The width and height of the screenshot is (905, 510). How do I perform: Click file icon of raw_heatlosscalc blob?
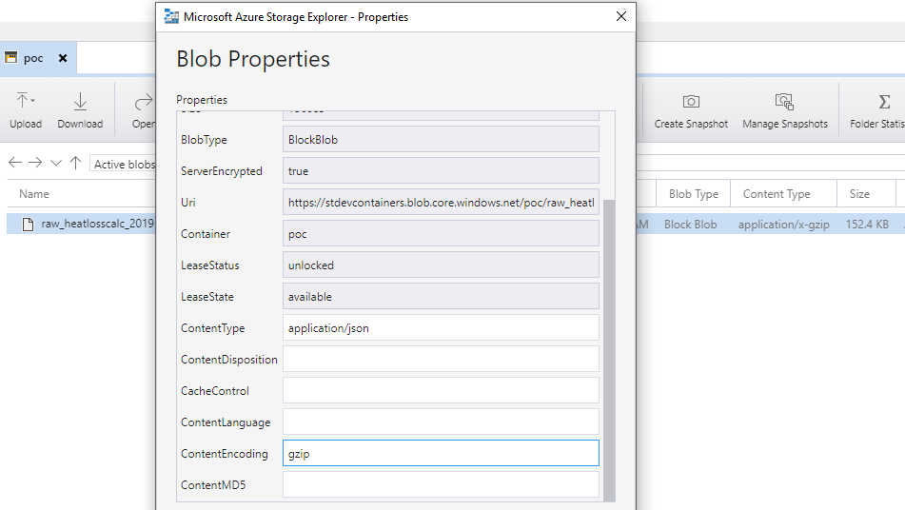pos(28,224)
